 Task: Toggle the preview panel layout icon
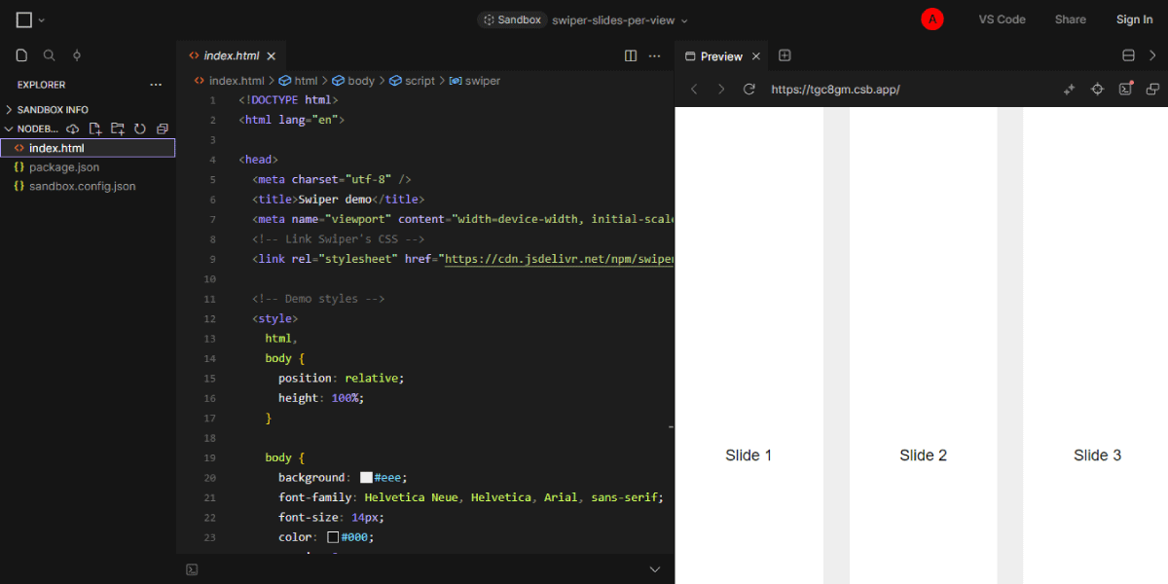[1129, 55]
